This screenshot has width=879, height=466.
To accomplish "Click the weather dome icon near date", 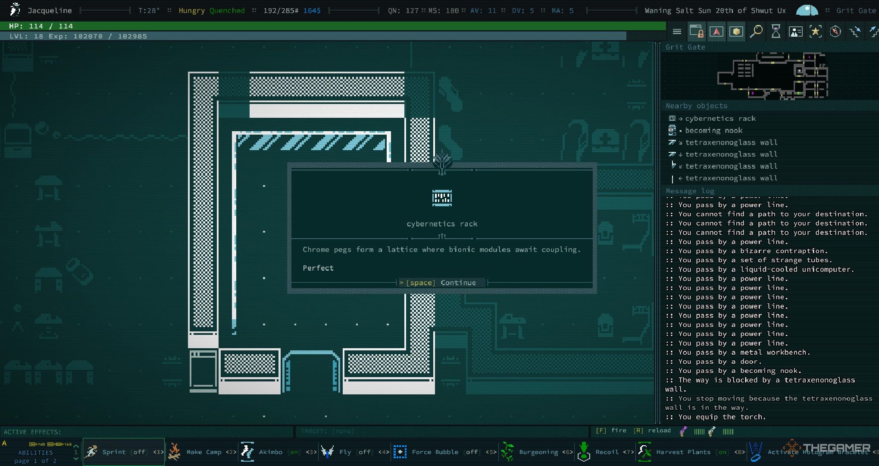I will point(807,10).
